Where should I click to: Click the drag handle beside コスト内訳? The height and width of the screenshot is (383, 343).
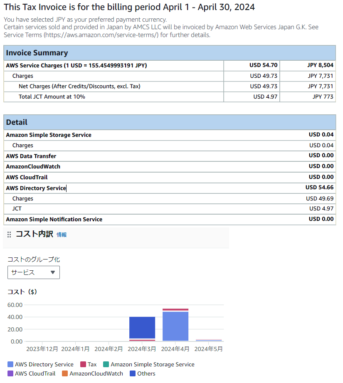pyautogui.click(x=9, y=235)
